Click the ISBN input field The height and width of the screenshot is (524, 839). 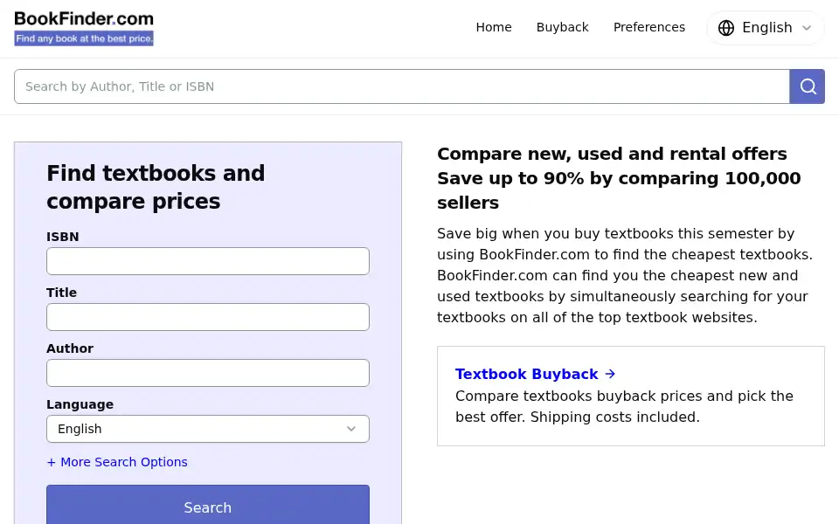pyautogui.click(x=208, y=261)
